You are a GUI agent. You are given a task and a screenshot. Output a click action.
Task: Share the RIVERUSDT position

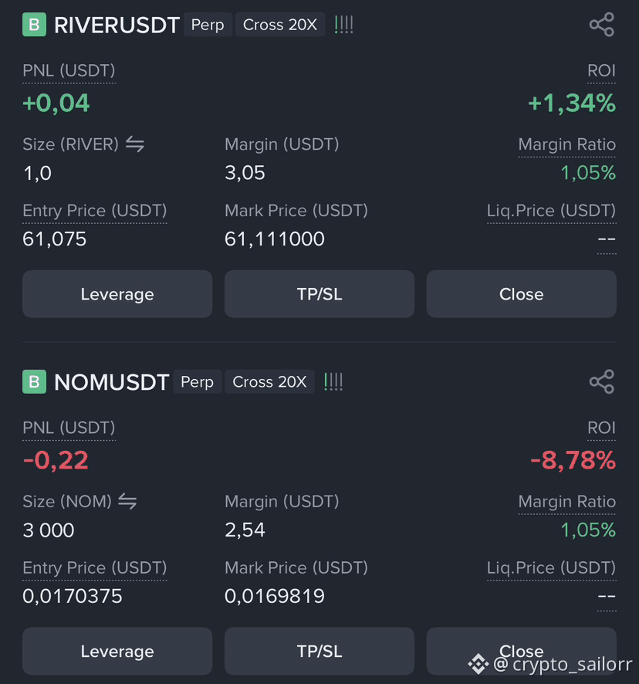pyautogui.click(x=602, y=25)
